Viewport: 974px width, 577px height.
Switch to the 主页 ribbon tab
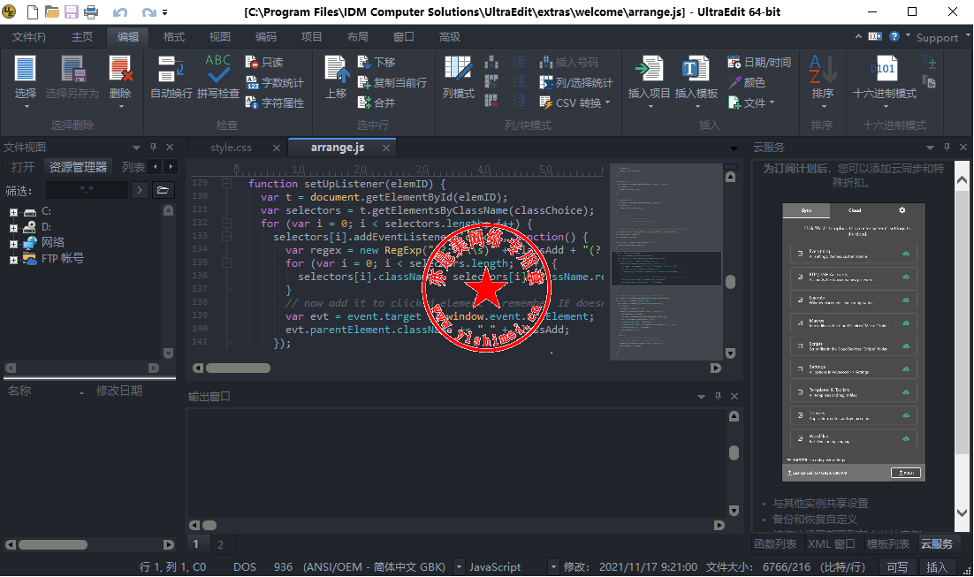click(x=82, y=37)
